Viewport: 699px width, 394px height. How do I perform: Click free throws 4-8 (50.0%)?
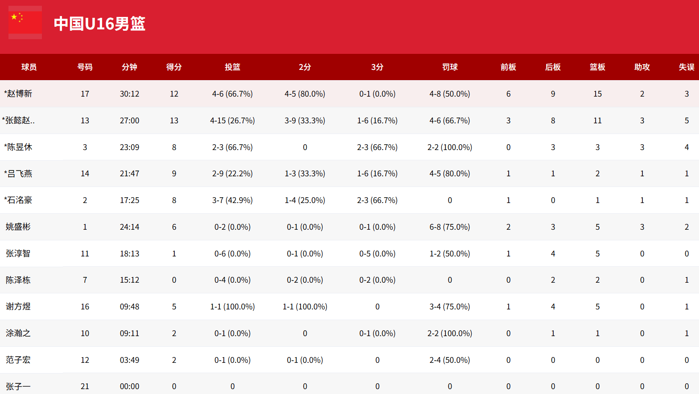(x=450, y=94)
